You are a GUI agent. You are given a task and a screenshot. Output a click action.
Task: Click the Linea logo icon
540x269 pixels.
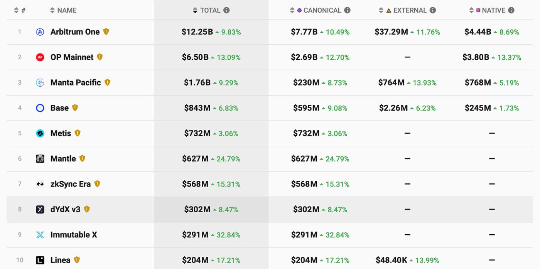[x=40, y=260]
